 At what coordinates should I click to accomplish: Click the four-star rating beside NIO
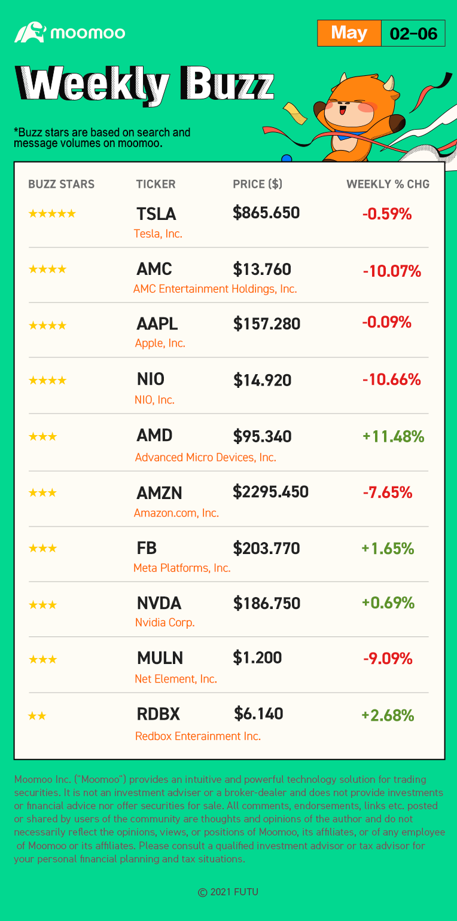[x=47, y=380]
